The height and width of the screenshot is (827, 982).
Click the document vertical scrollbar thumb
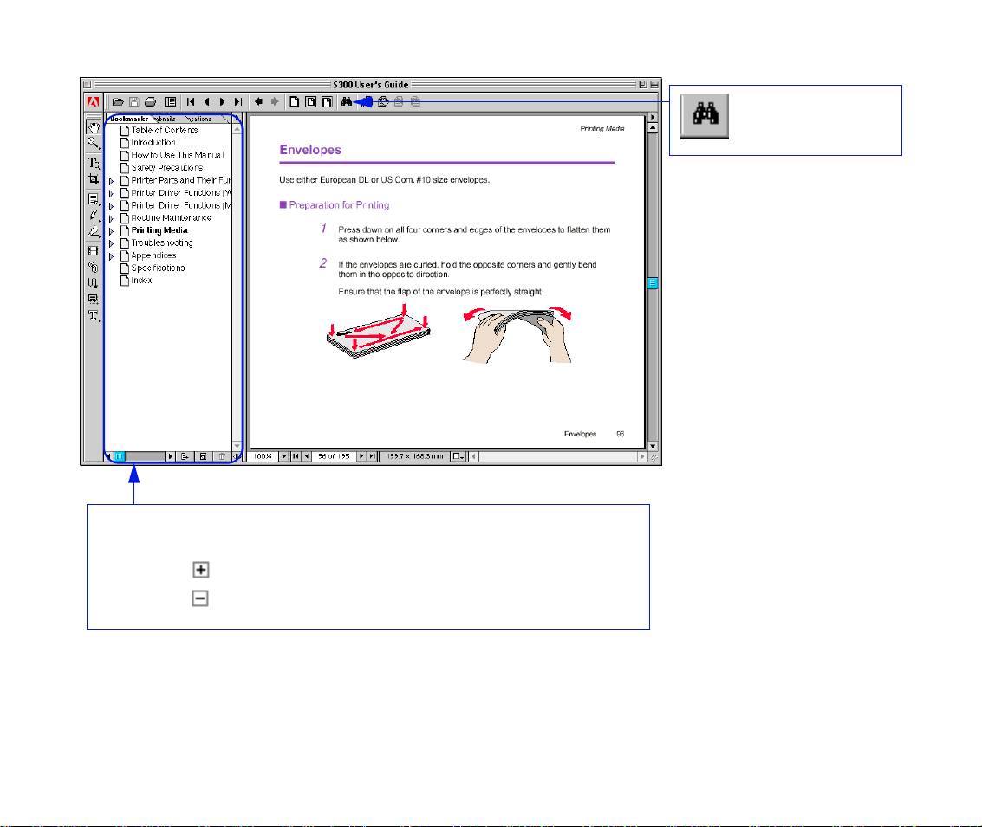tap(653, 283)
